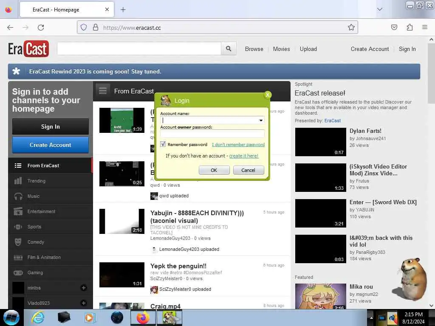
Task: Click the browser address bar
Action: (x=217, y=28)
